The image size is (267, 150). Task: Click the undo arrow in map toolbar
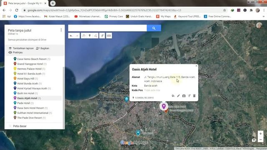point(71,36)
